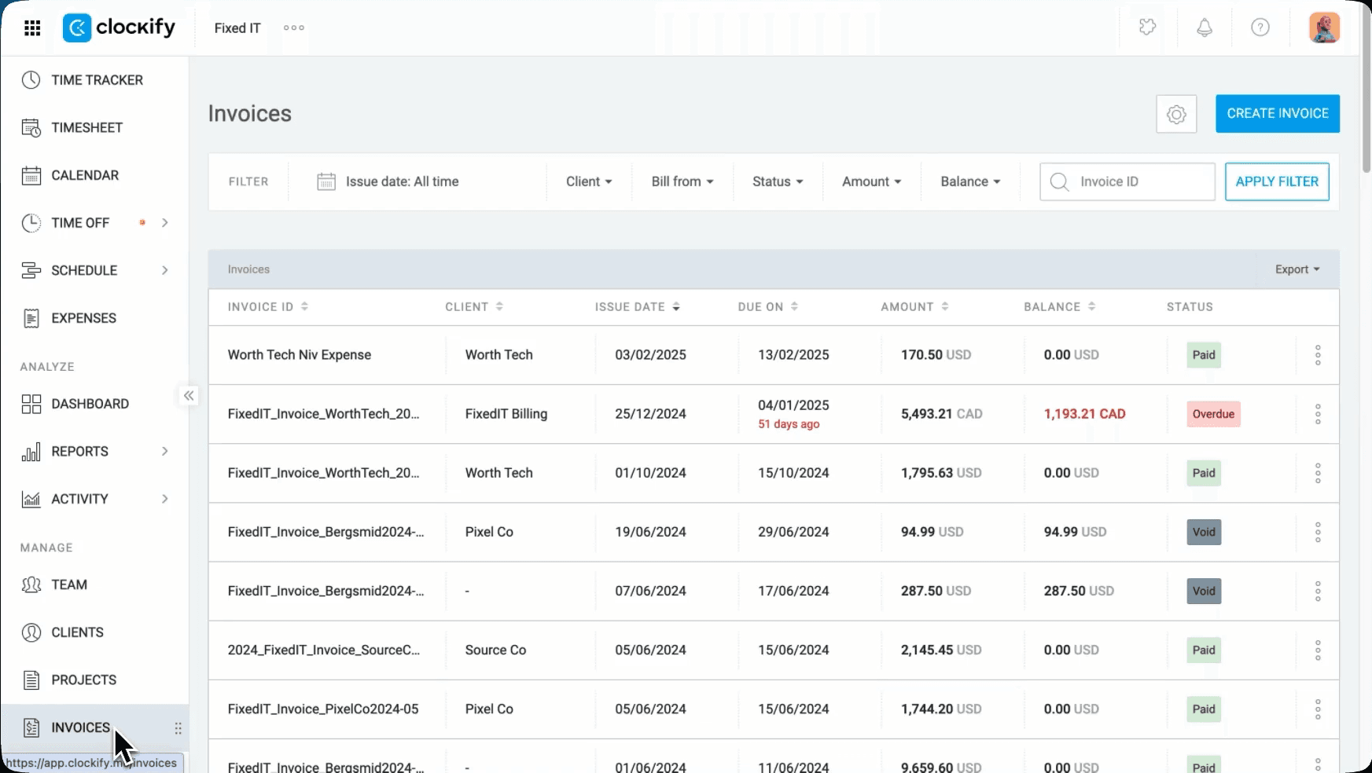The width and height of the screenshot is (1372, 773).
Task: Open the Balance filter dropdown
Action: [x=970, y=181]
